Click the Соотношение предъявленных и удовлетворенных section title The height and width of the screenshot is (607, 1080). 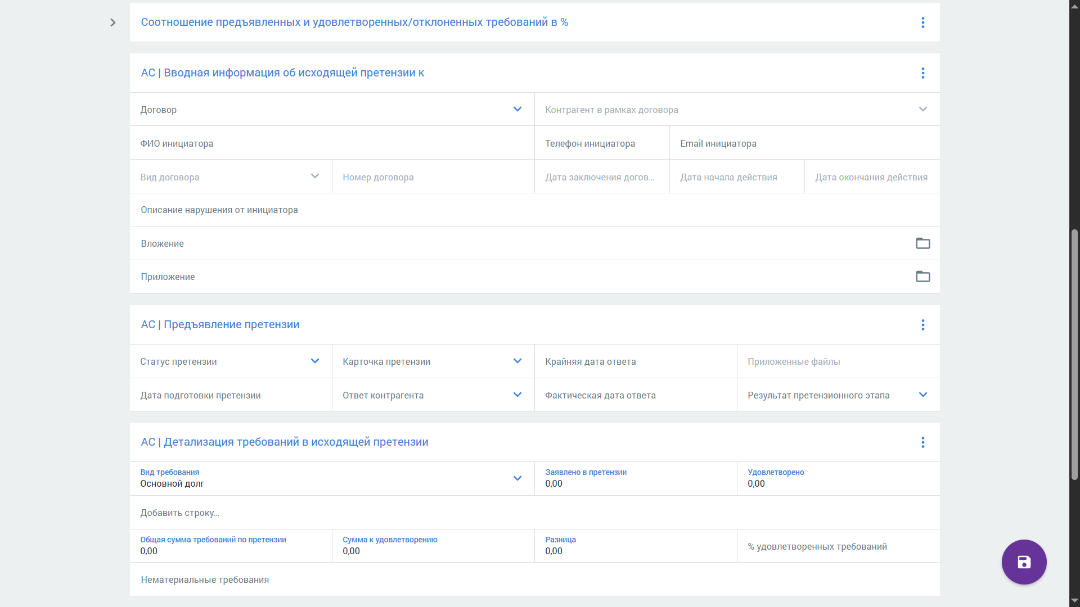tap(354, 22)
